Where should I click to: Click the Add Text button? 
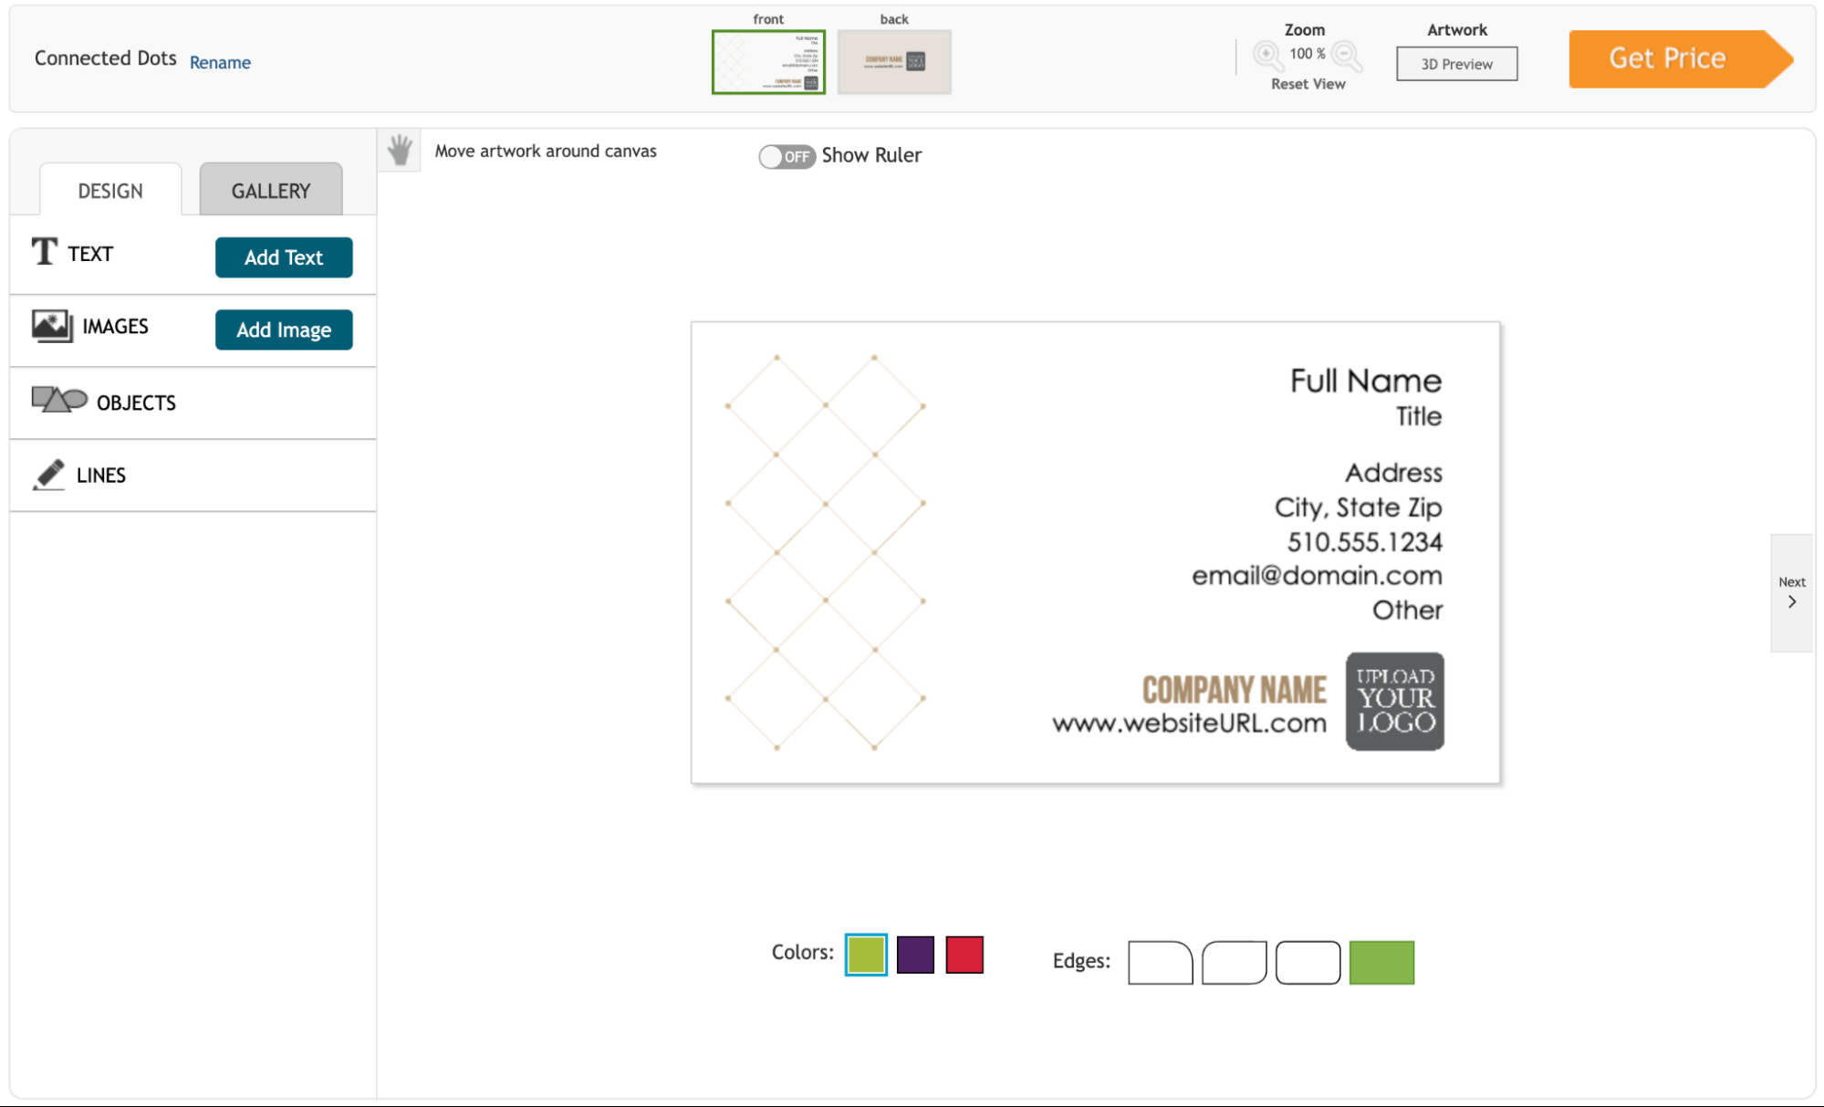(283, 257)
